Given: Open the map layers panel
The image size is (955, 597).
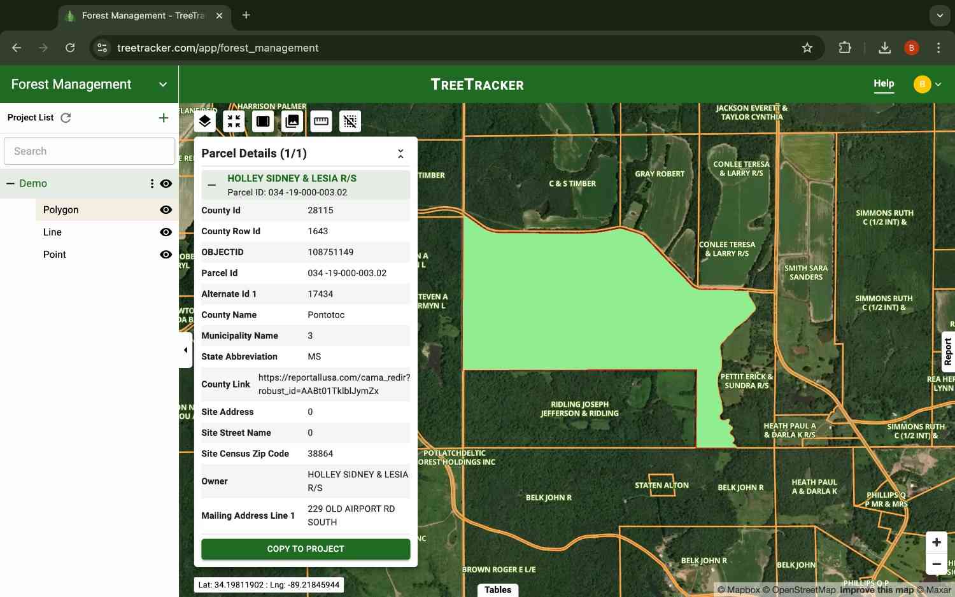Looking at the screenshot, I should tap(204, 121).
